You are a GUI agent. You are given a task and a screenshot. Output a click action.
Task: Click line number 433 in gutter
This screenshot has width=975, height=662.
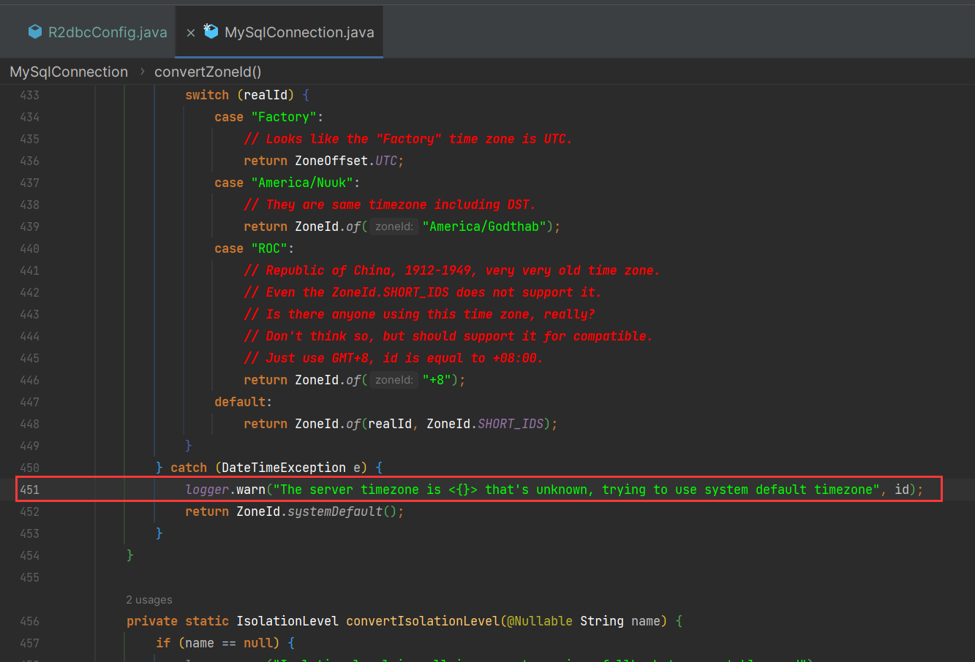point(29,95)
